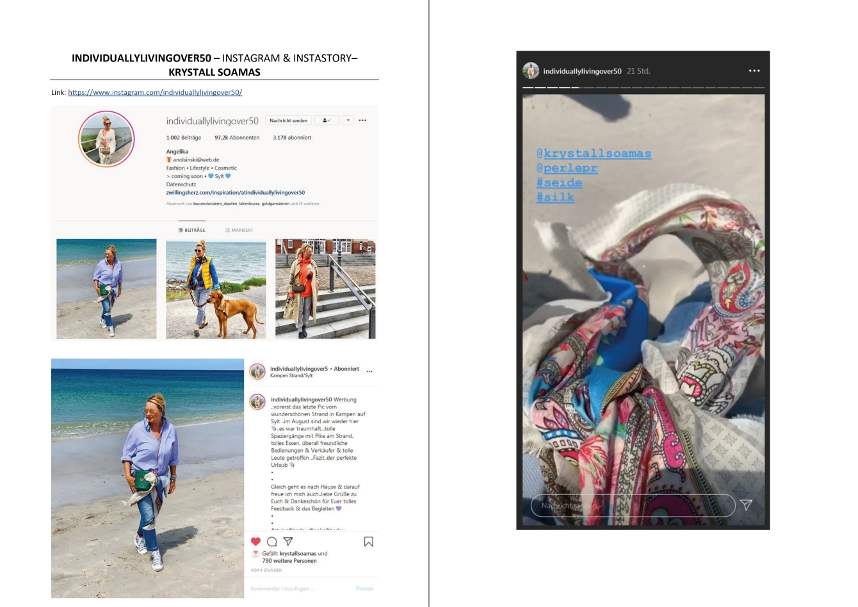Click Nachricht senden button
Viewport: 858px width, 607px height.
pyautogui.click(x=288, y=120)
